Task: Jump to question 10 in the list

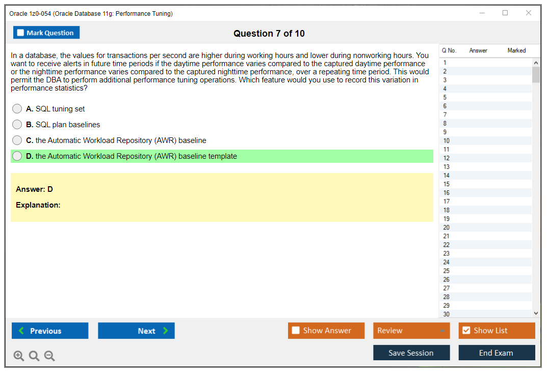Action: 447,141
